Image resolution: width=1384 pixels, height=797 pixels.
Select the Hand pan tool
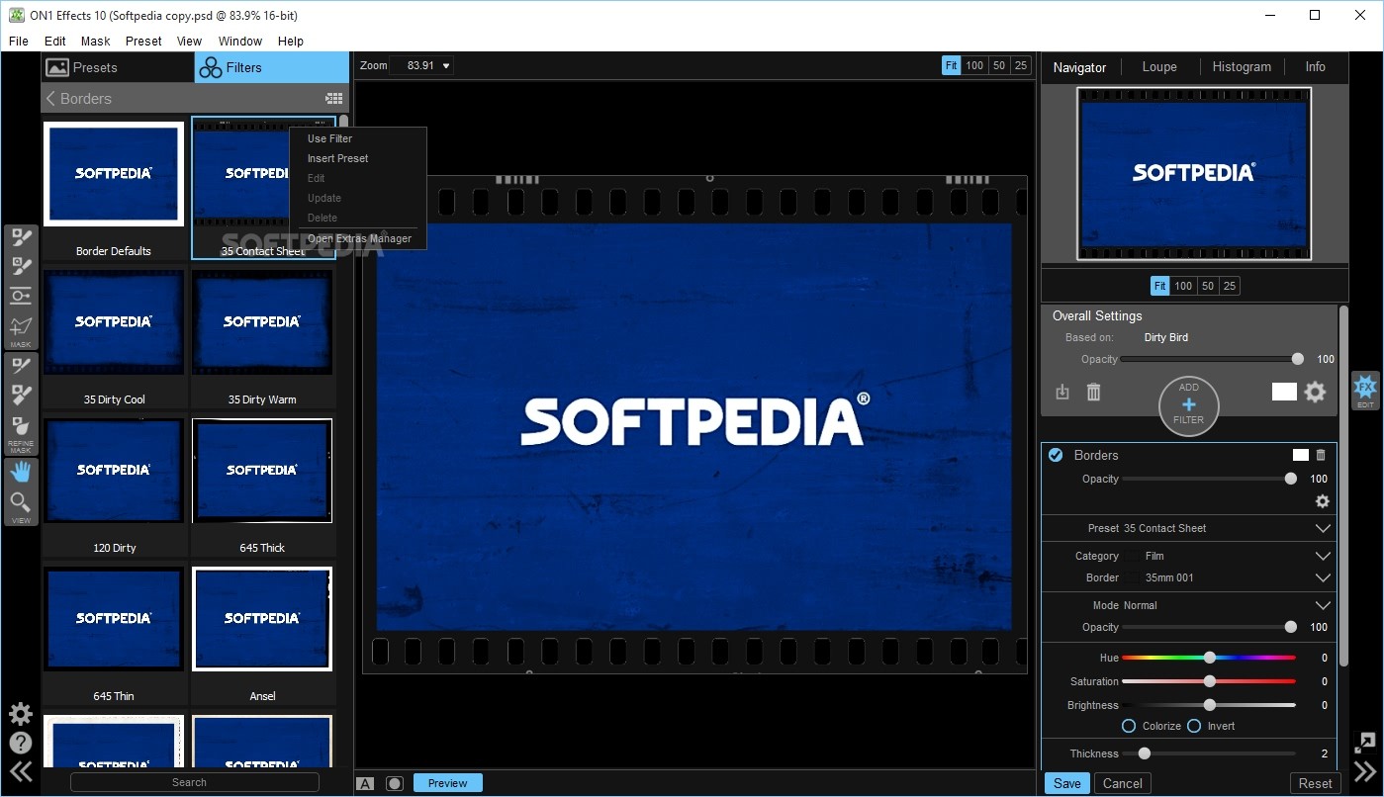21,473
